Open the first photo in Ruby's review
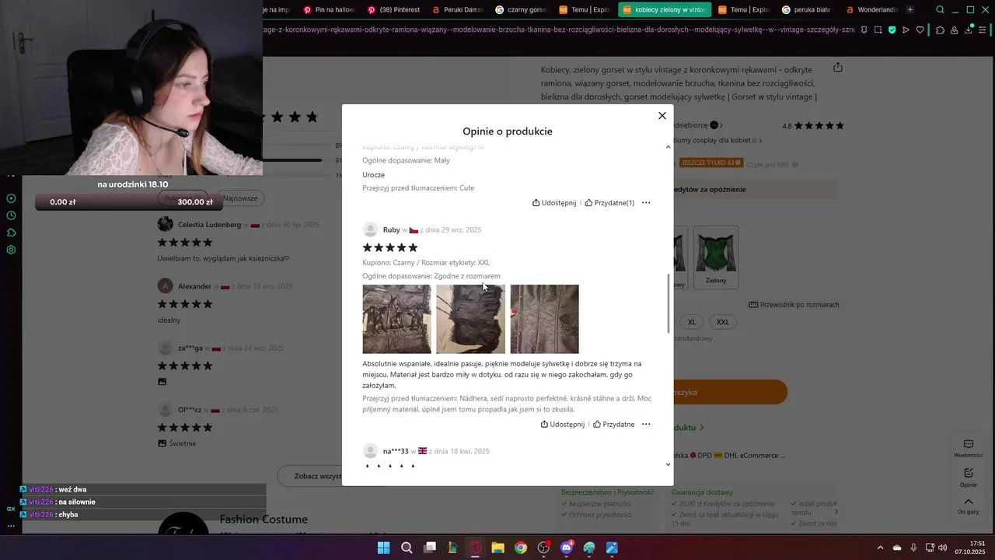Viewport: 995px width, 560px height. [396, 319]
